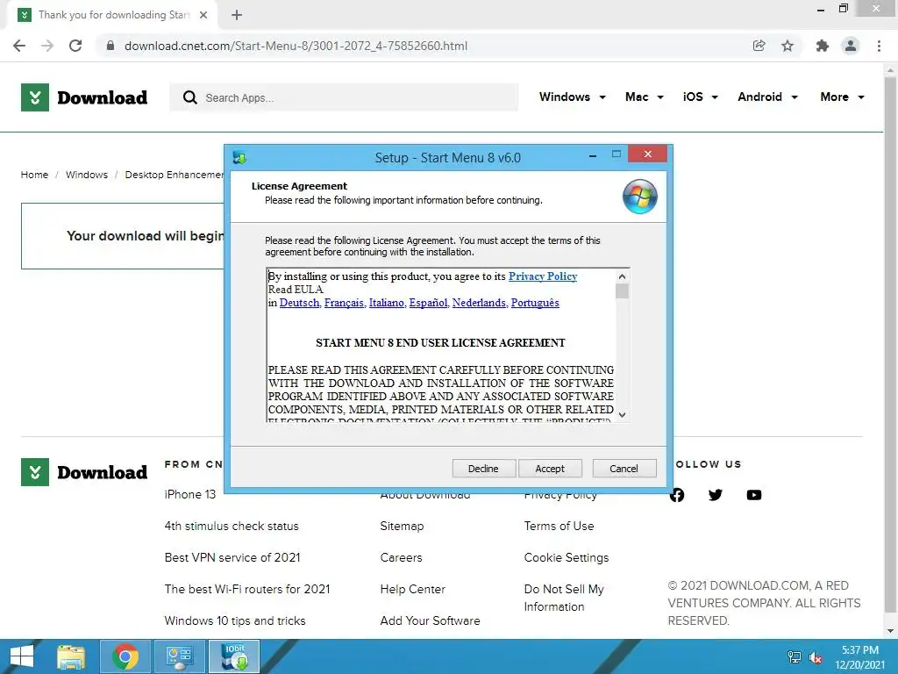
Task: Open the YouTube icon in footer
Action: [753, 495]
